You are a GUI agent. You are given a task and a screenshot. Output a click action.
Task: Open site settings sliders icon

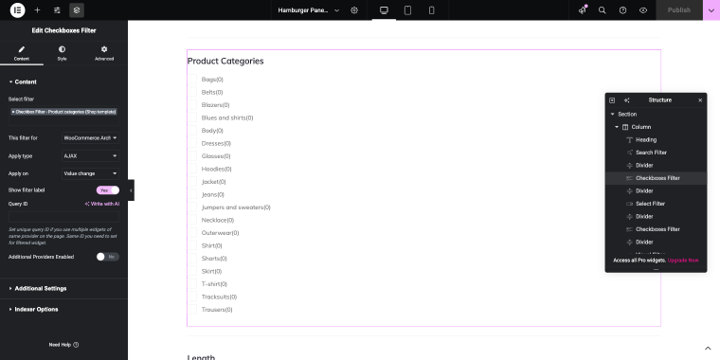57,10
